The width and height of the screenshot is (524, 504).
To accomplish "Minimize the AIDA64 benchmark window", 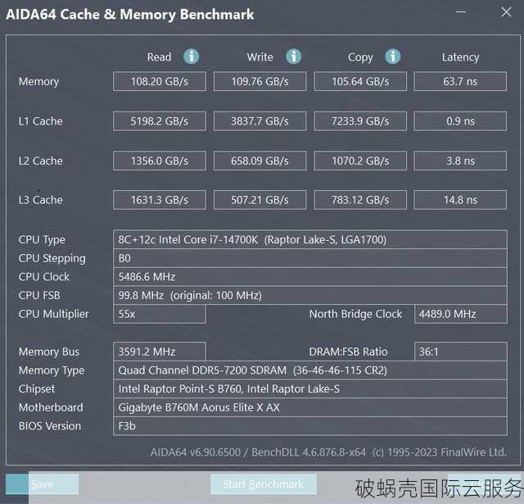I will tap(461, 12).
